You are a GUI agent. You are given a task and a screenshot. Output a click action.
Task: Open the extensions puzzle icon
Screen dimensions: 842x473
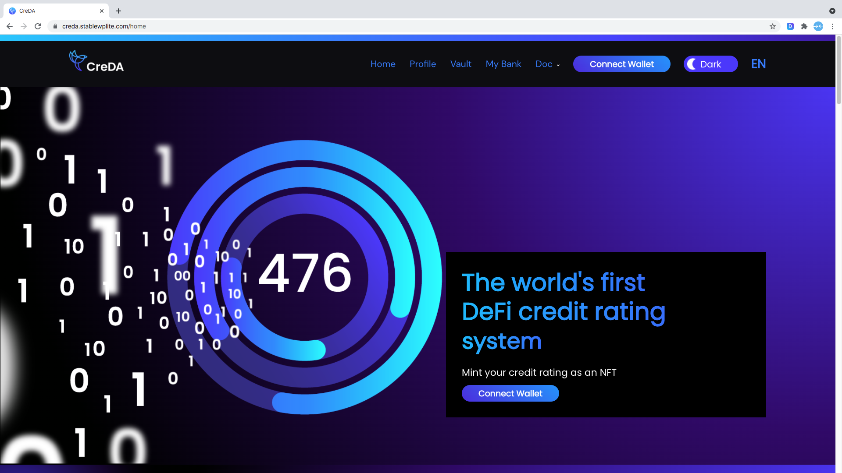pyautogui.click(x=804, y=26)
